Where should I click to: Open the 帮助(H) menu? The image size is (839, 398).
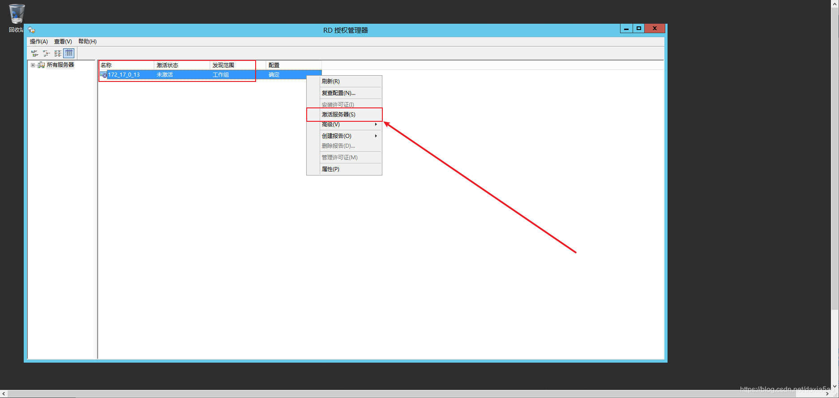(87, 42)
